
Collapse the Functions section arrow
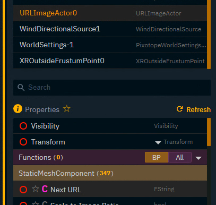tap(198, 158)
